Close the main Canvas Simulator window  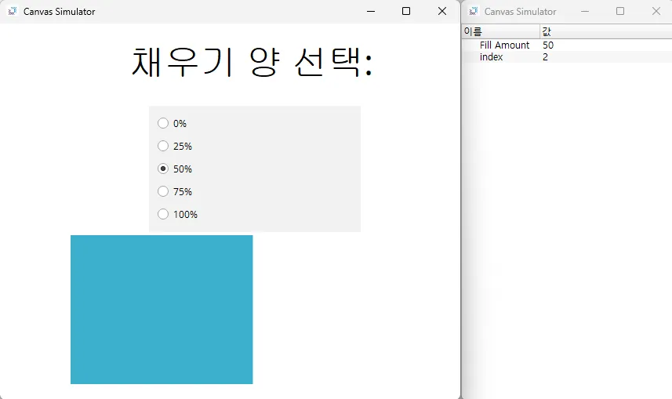pyautogui.click(x=442, y=11)
